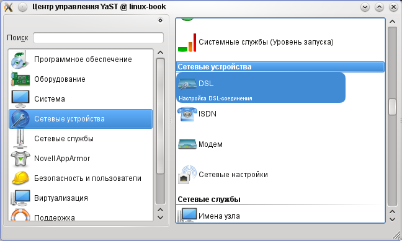Open the Hostnames computer icon
This screenshot has width=402, height=241.
coord(187,215)
